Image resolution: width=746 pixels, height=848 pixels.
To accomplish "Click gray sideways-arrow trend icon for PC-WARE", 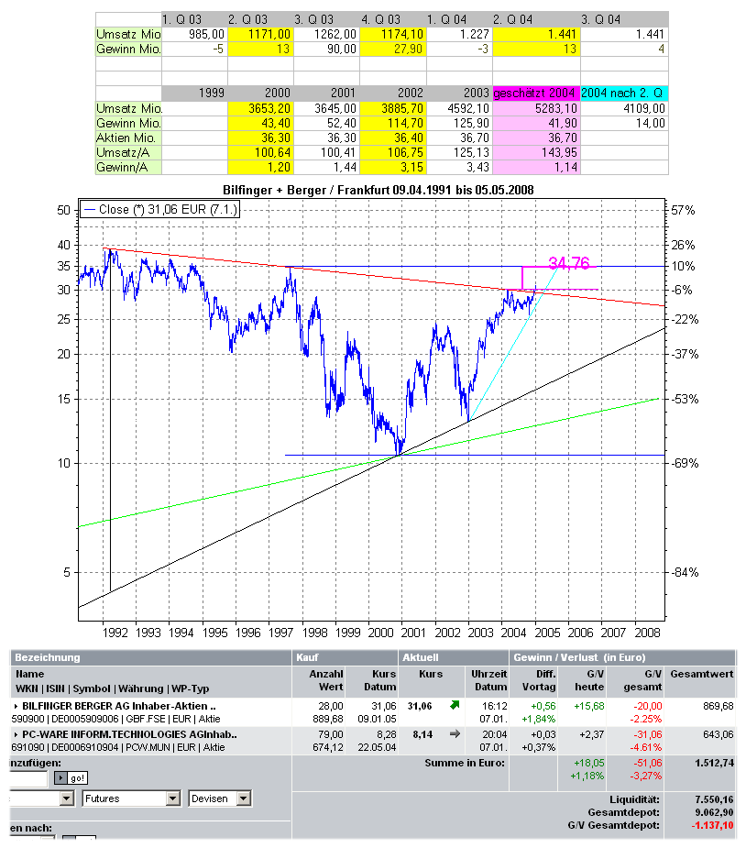I will [x=455, y=734].
